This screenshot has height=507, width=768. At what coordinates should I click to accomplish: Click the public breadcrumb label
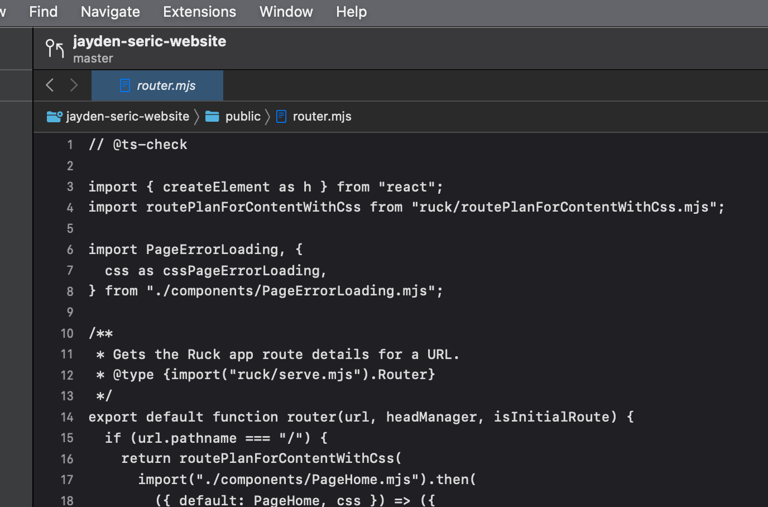point(243,116)
